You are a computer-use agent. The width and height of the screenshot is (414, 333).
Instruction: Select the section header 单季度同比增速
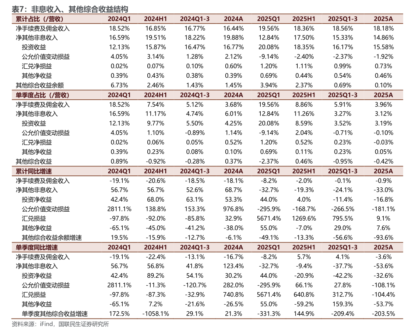[37, 248]
